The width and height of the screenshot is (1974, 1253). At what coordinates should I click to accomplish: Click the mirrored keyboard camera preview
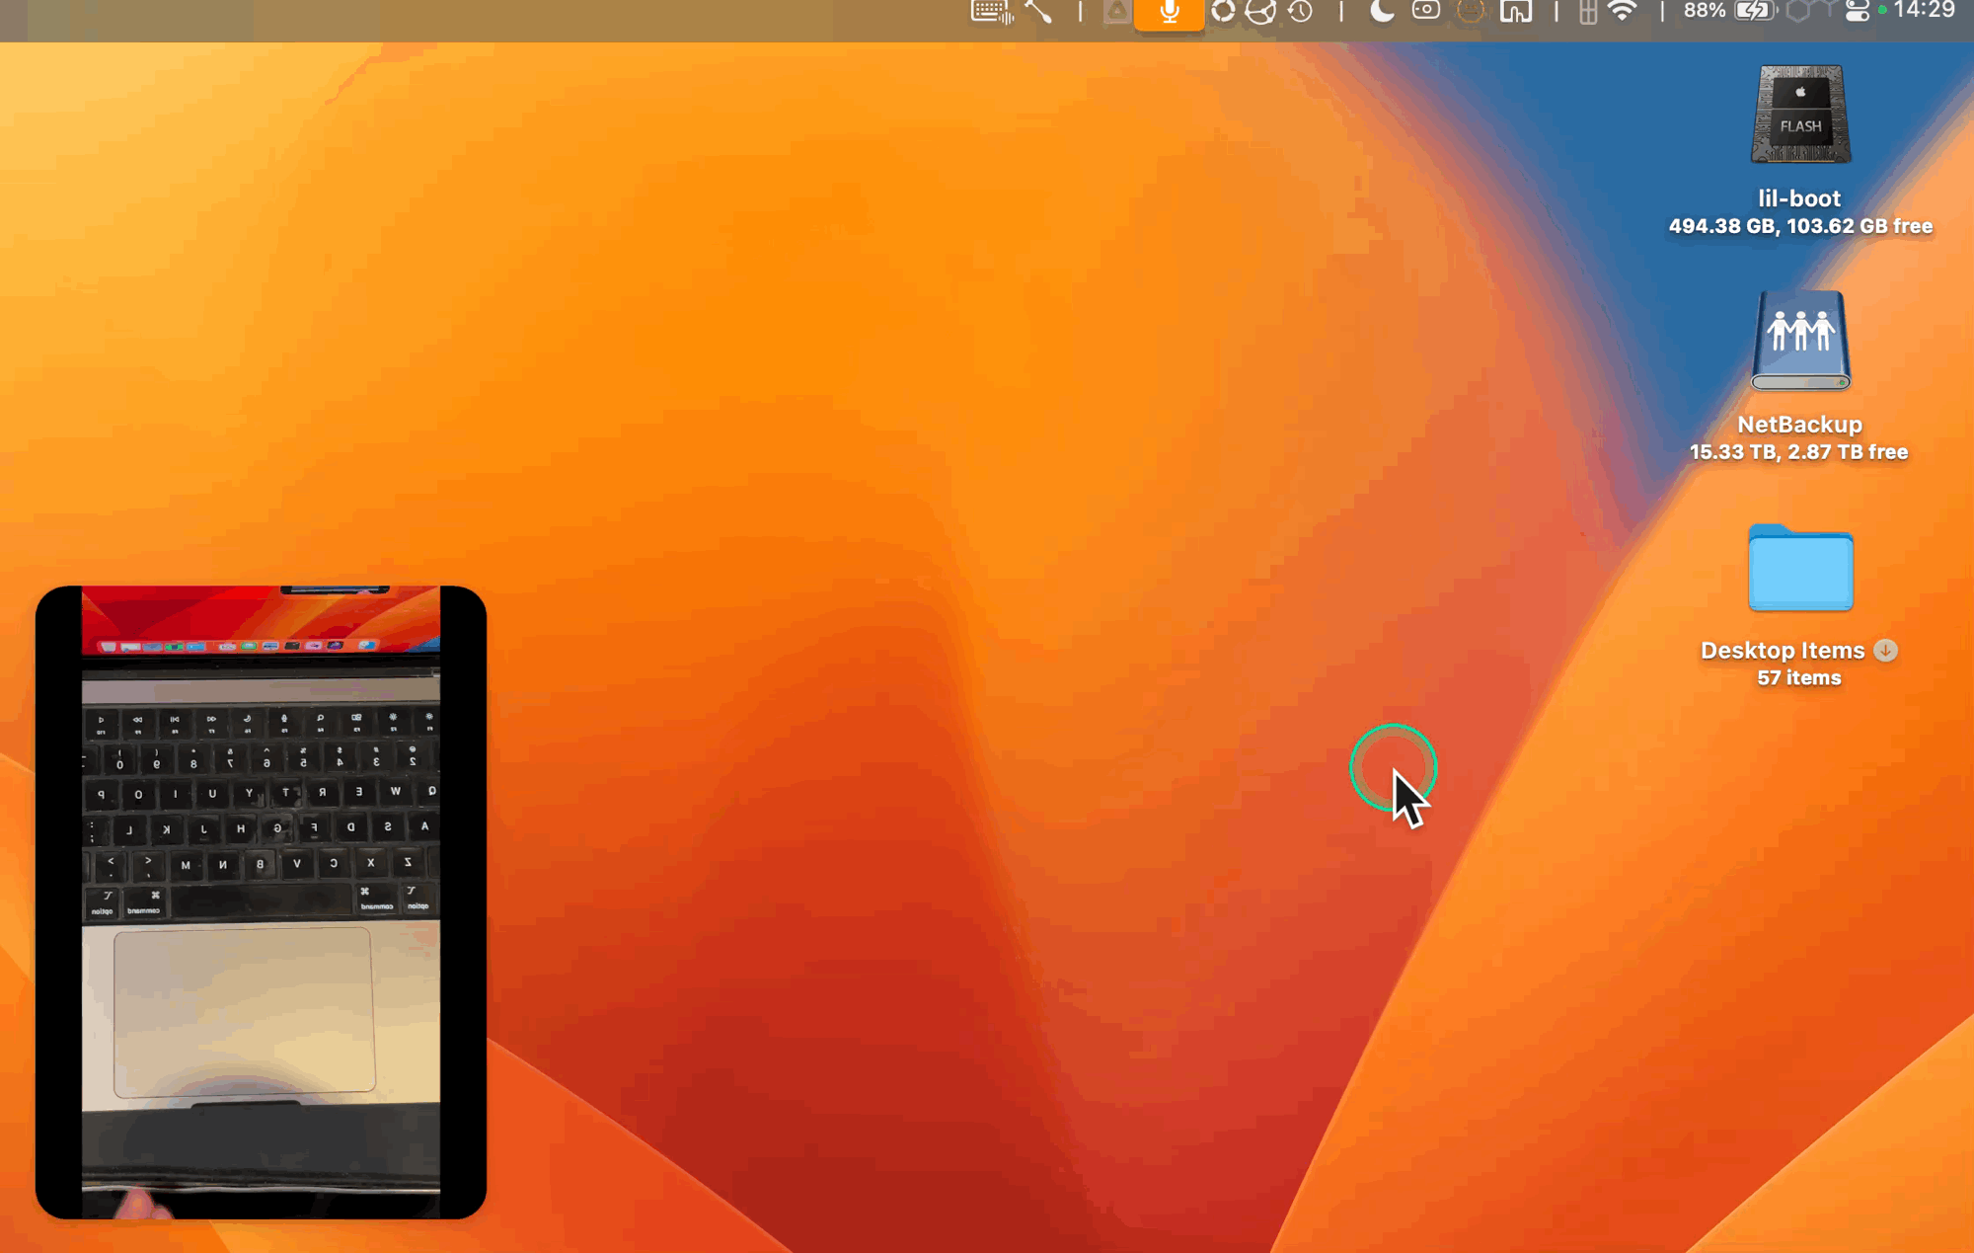(261, 902)
